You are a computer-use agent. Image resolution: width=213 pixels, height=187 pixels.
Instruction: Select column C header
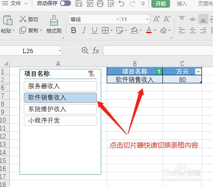pos(182,63)
